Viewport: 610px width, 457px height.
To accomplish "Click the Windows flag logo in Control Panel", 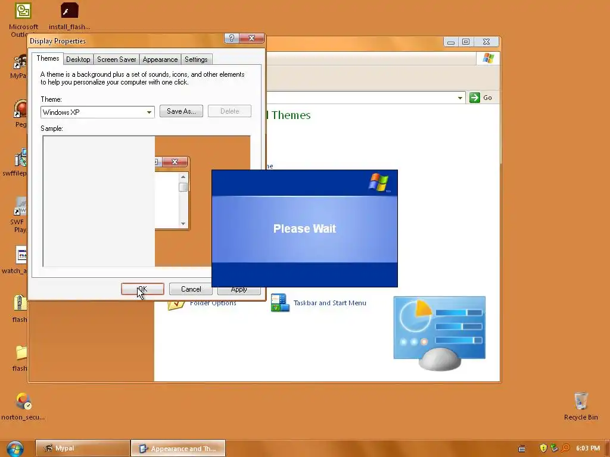I will [488, 58].
